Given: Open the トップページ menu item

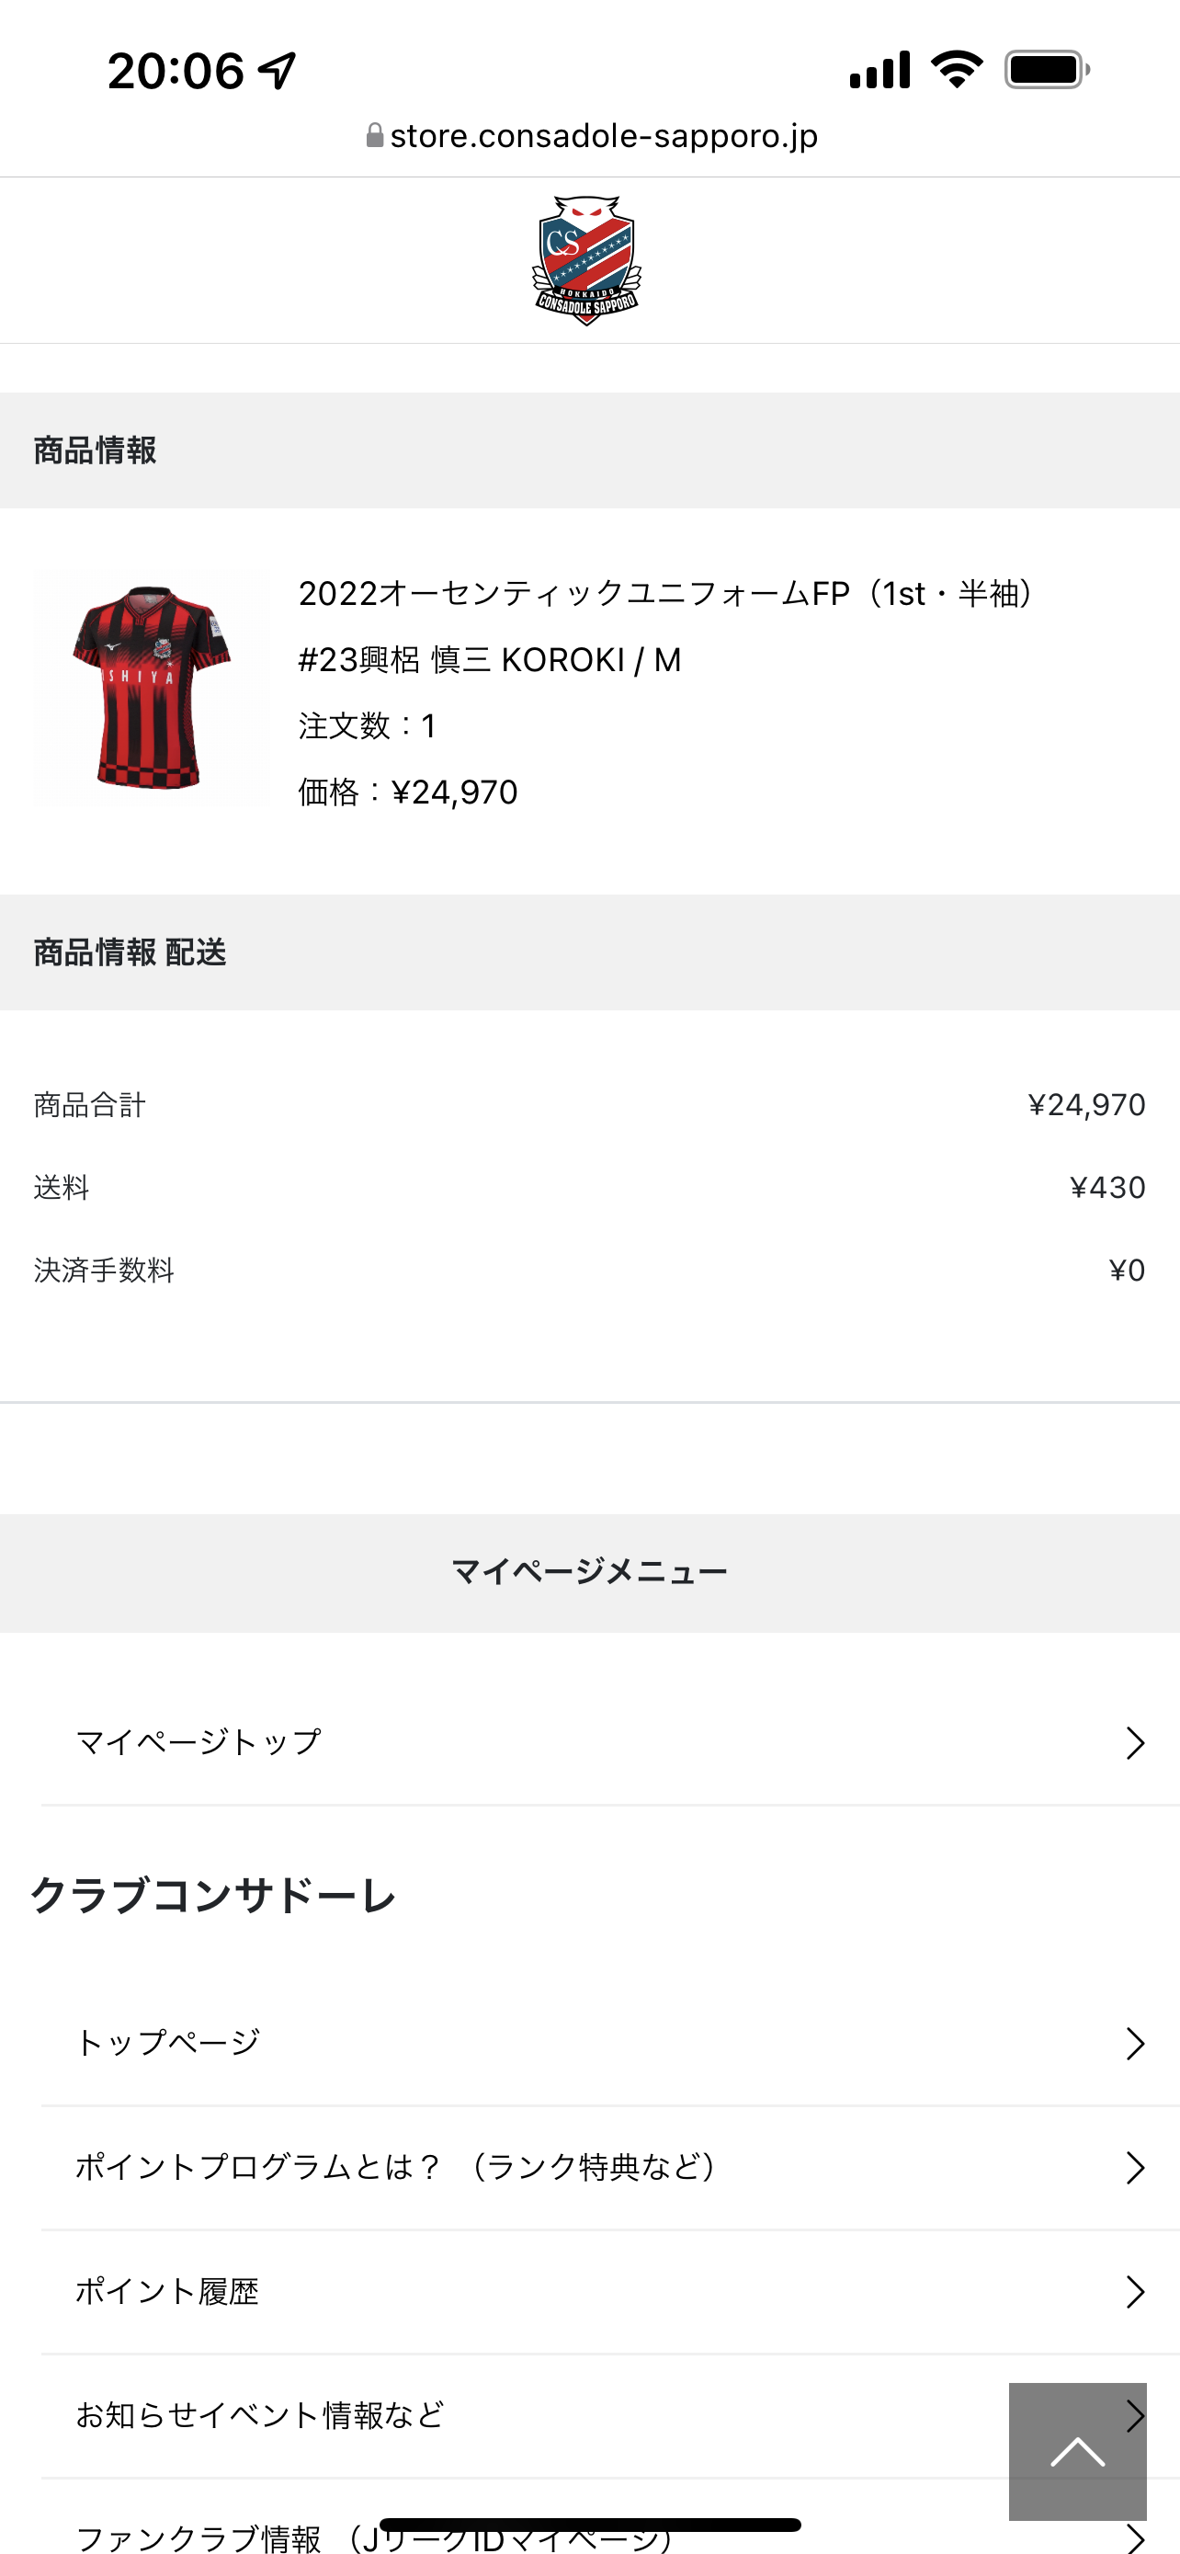Looking at the screenshot, I should (168, 2044).
